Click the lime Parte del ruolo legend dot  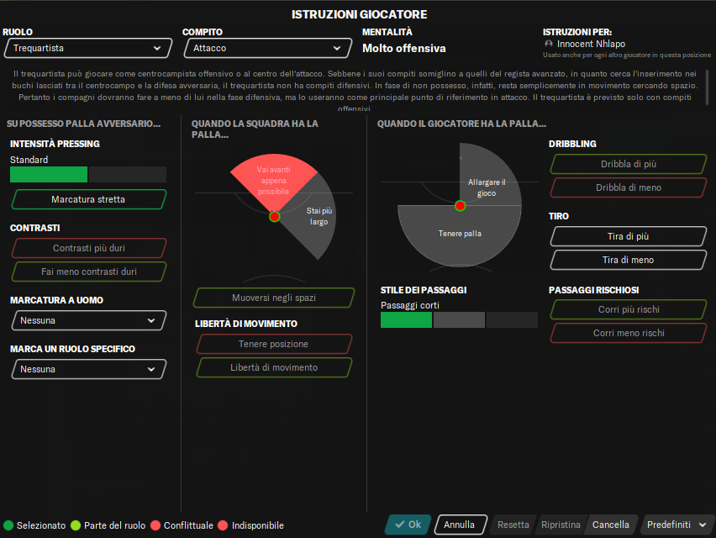[76, 525]
